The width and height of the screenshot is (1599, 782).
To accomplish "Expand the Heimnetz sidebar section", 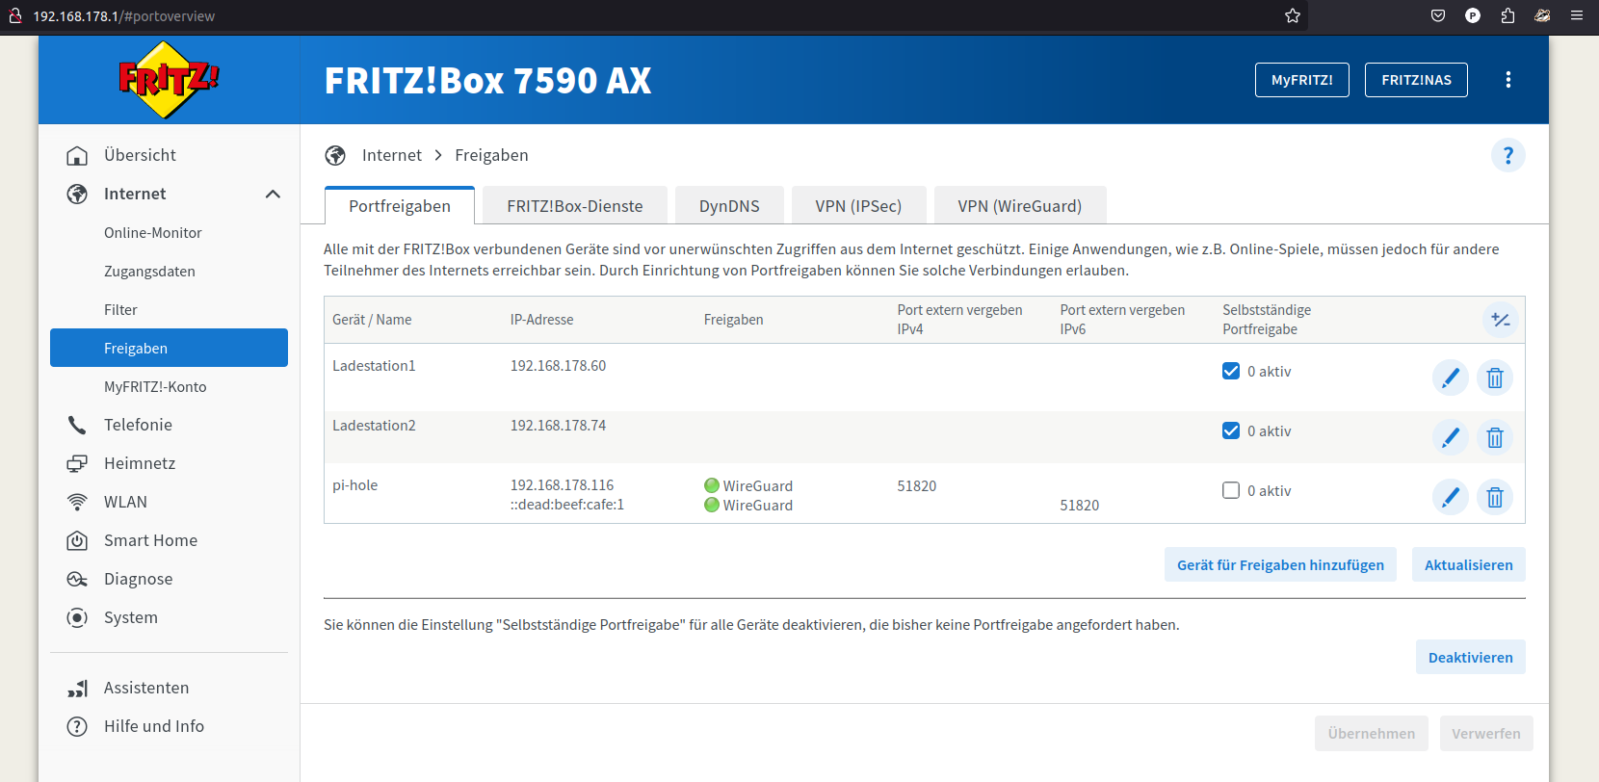I will click(140, 463).
